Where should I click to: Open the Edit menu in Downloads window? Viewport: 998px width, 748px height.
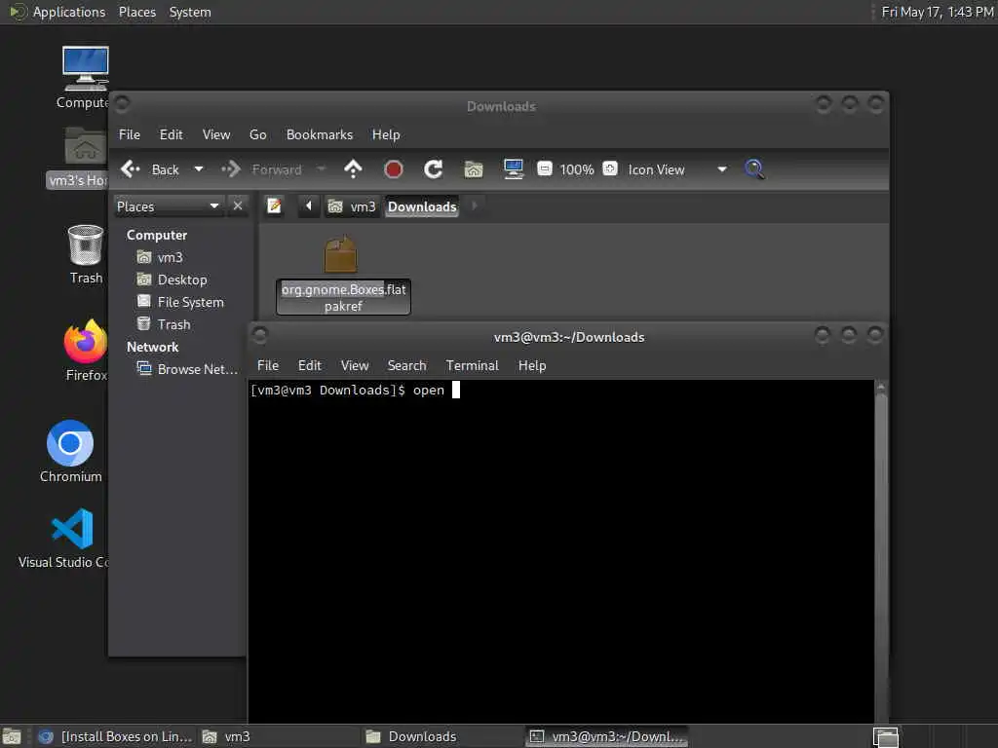pyautogui.click(x=171, y=134)
